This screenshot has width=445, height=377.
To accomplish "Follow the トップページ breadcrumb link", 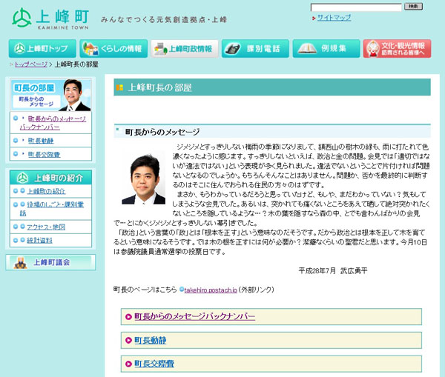I will pyautogui.click(x=31, y=64).
